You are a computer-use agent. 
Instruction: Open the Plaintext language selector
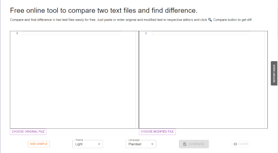141,144
